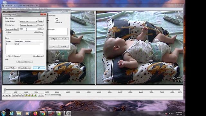Open the Options menu in VirtualDub

point(34,9)
